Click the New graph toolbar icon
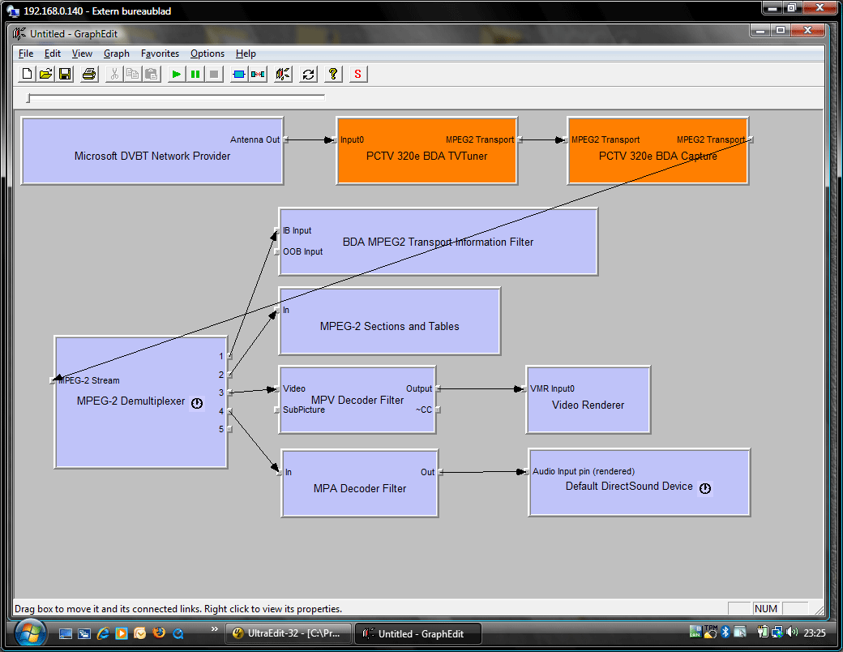This screenshot has width=843, height=652. pos(27,75)
